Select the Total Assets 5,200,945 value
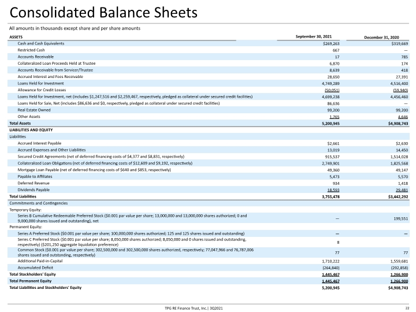This screenshot has height=312, width=416. 330,124
